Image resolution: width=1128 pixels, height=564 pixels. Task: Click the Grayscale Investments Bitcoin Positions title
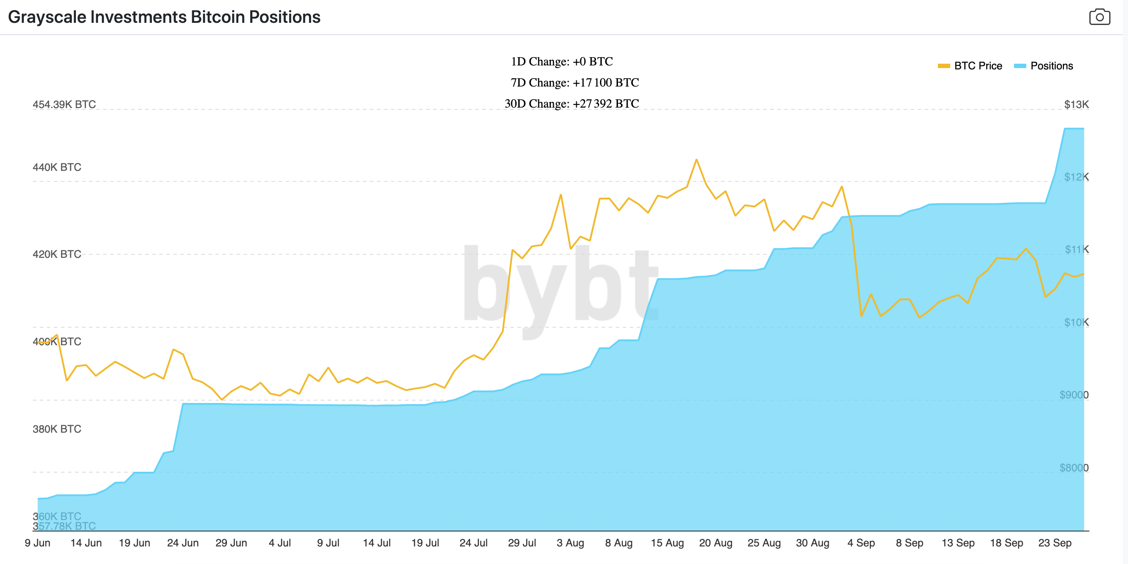tap(164, 17)
